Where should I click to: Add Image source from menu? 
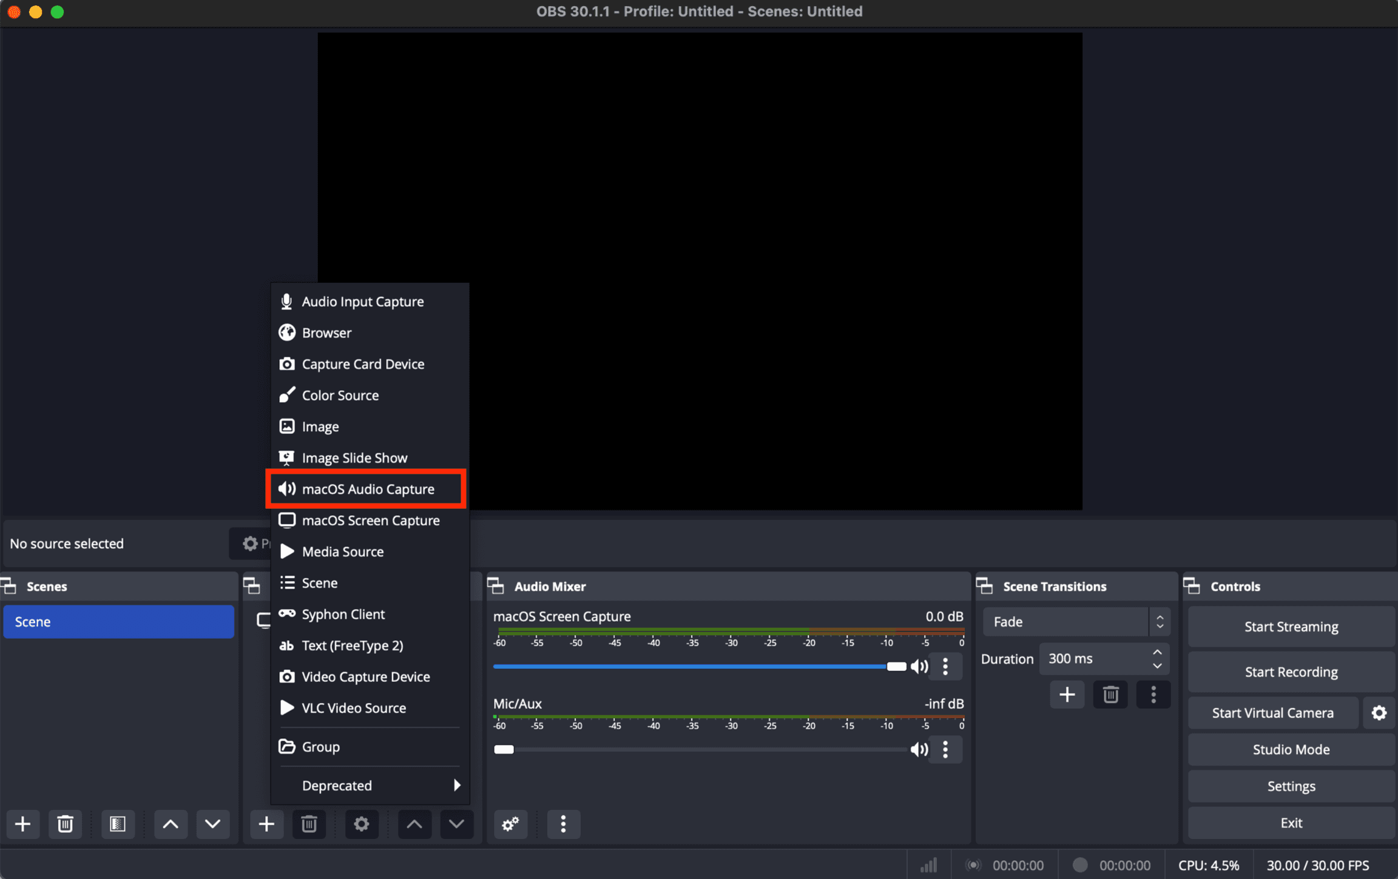[x=370, y=426]
